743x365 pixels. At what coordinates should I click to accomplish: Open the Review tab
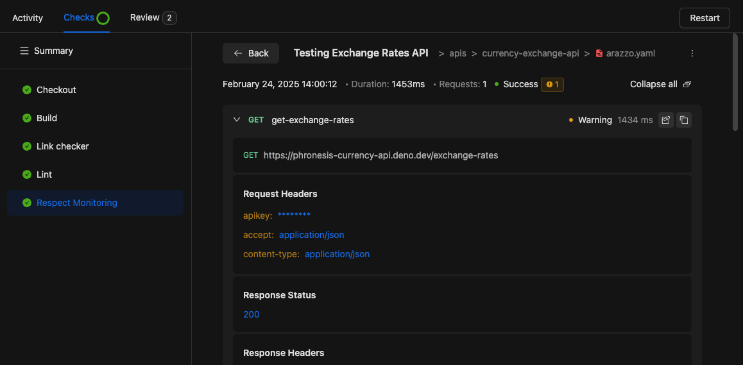[153, 18]
